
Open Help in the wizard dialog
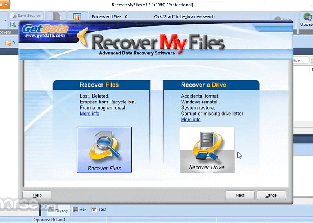[x=37, y=195]
